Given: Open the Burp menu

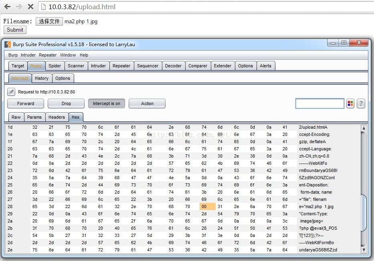Looking at the screenshot, I should pyautogui.click(x=13, y=55).
